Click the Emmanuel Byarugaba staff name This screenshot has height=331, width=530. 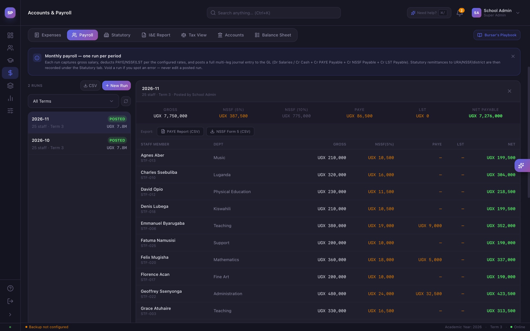[x=162, y=223]
